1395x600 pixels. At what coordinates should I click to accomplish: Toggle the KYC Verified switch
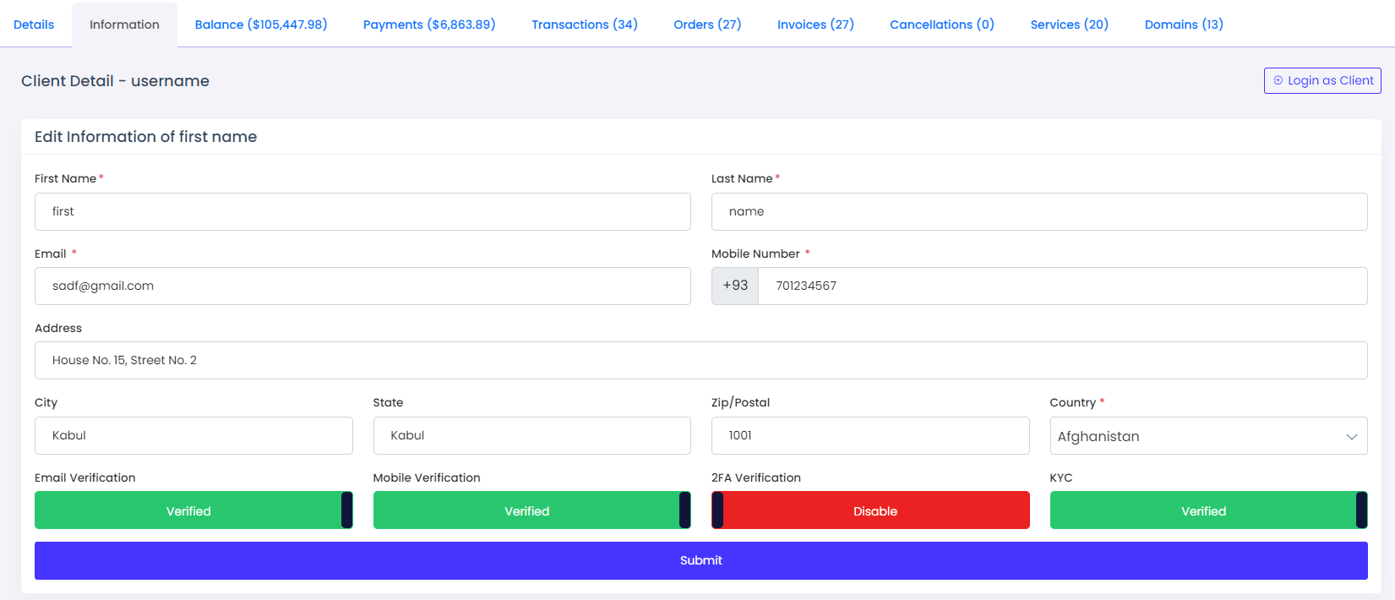pyautogui.click(x=1208, y=510)
